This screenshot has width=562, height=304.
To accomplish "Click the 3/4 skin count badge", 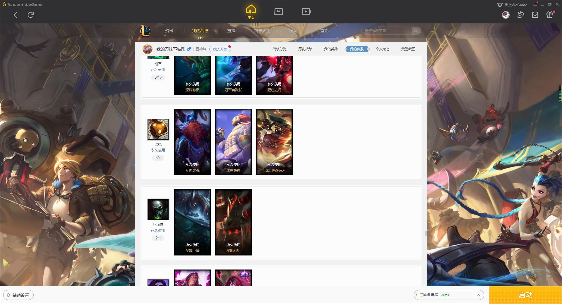I will (158, 158).
